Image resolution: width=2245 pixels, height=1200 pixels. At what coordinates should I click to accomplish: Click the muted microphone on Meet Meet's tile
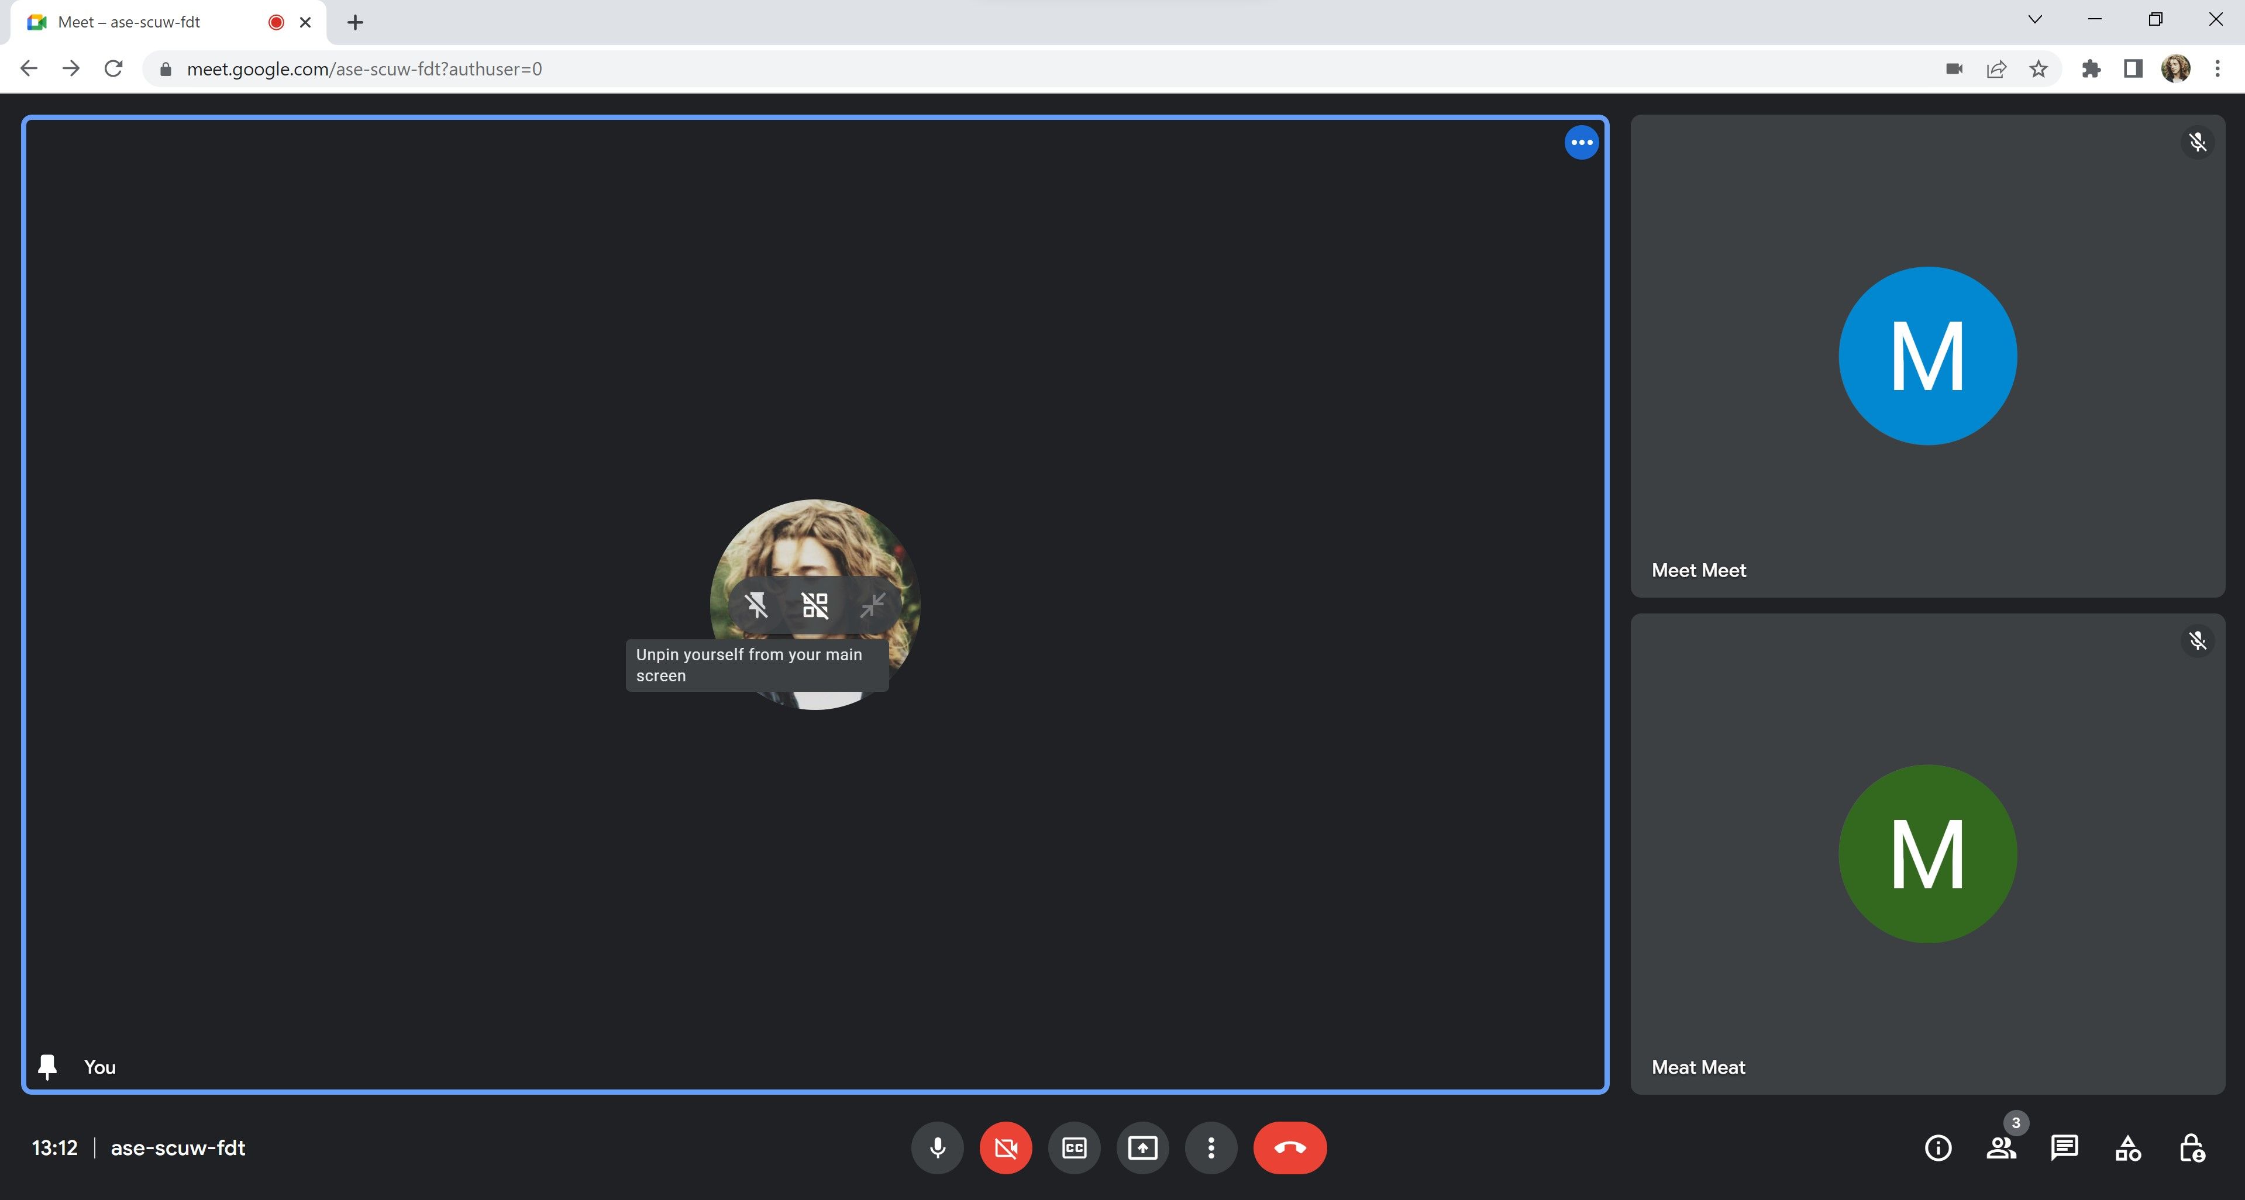[x=2198, y=142]
